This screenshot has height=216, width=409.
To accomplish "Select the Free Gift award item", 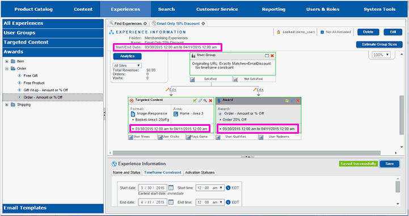I will click(x=31, y=76).
